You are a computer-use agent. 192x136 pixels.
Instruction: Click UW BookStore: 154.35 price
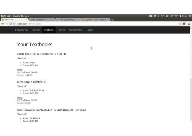click(x=27, y=100)
